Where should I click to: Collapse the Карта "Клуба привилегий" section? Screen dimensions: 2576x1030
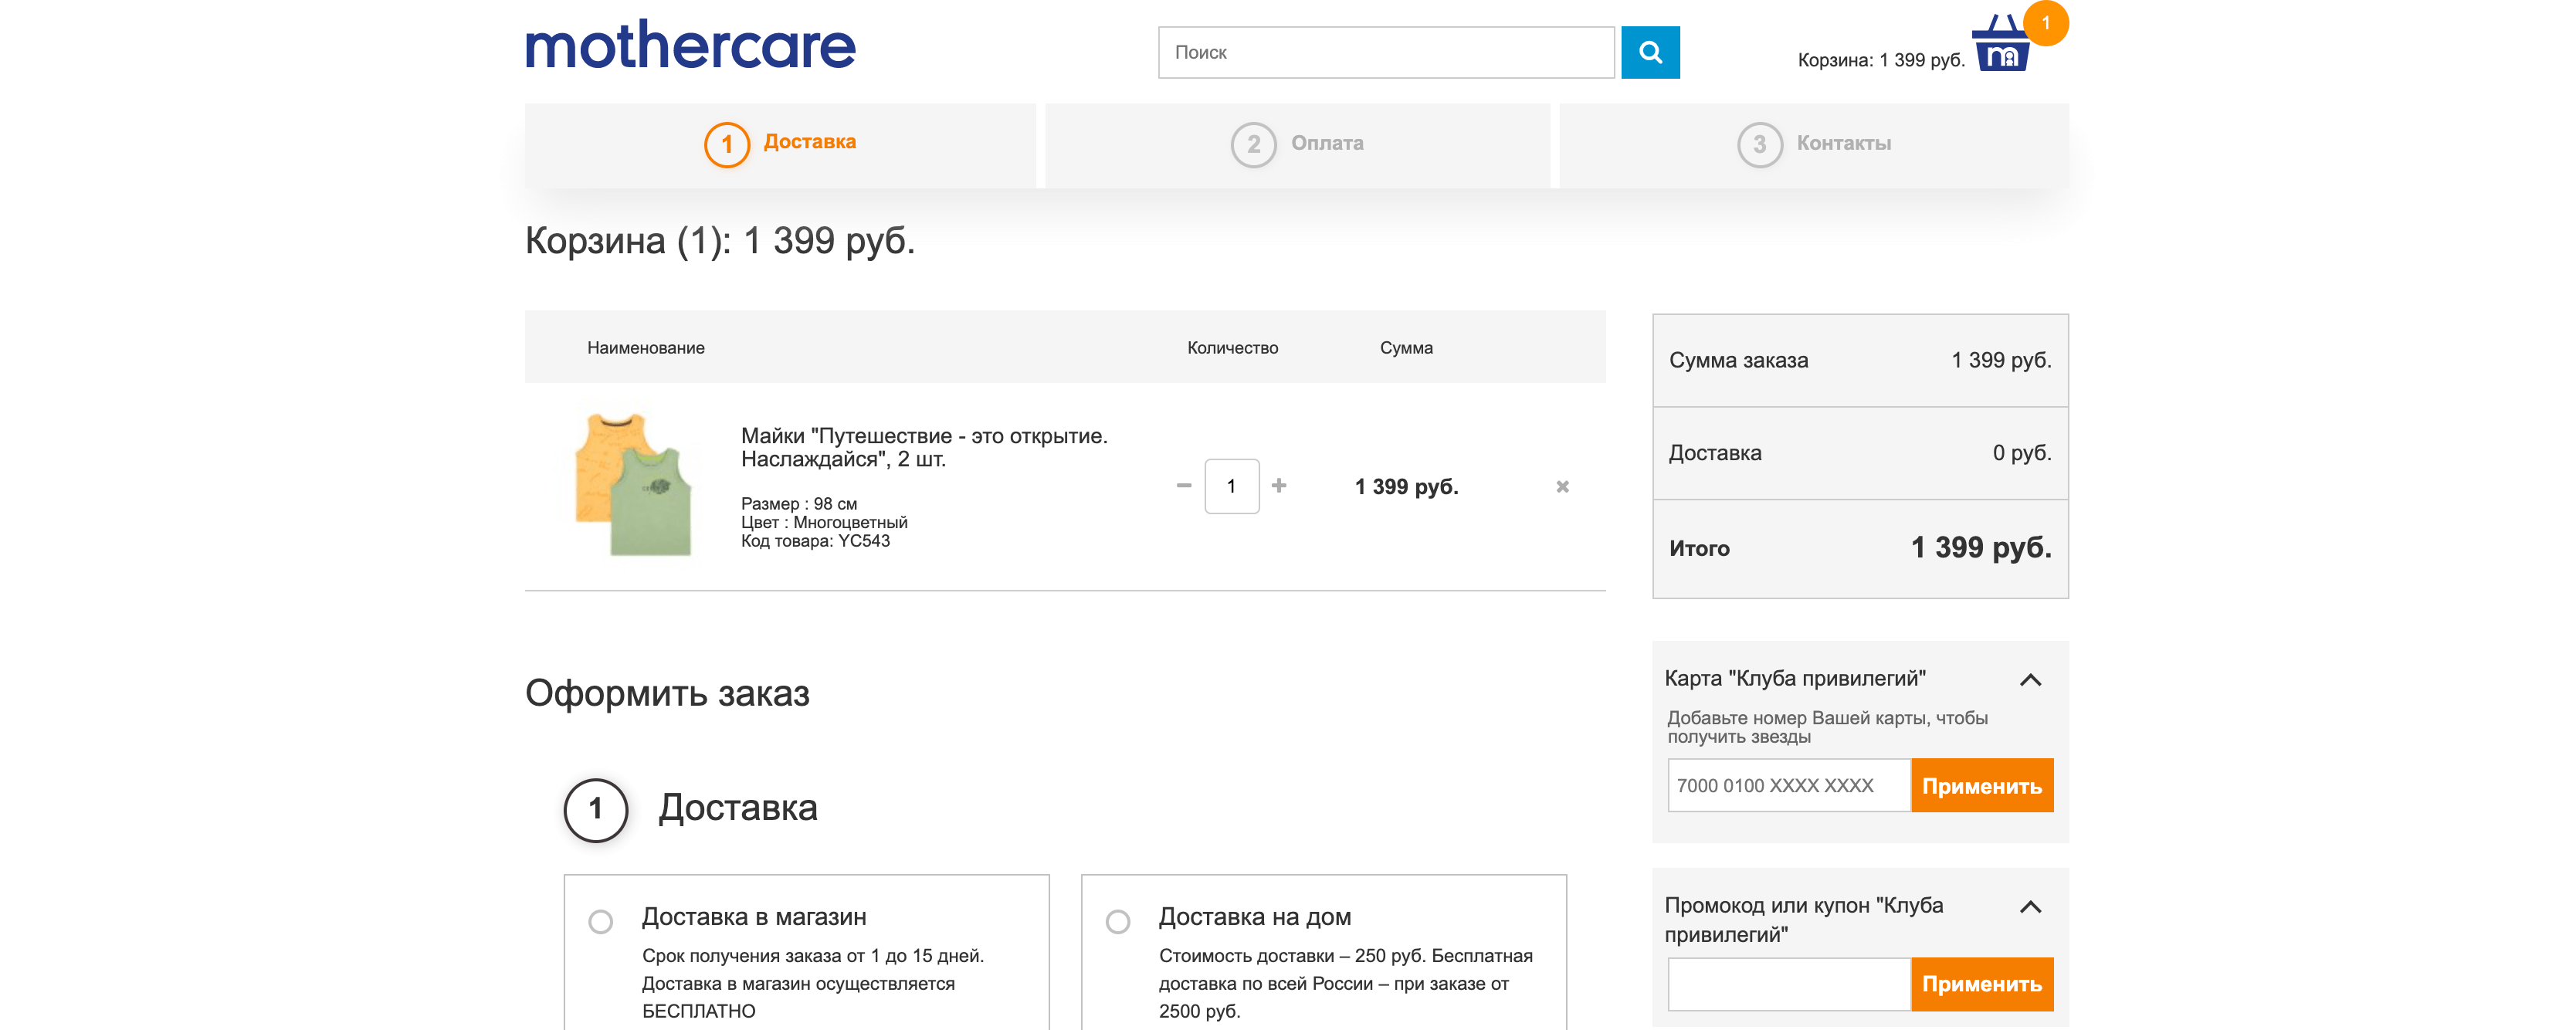point(2030,680)
